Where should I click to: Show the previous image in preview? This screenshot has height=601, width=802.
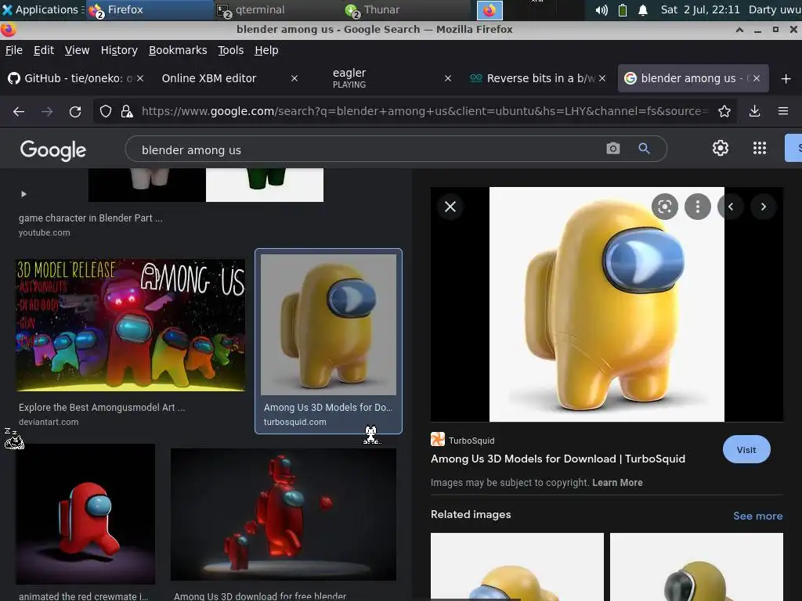[x=731, y=207]
